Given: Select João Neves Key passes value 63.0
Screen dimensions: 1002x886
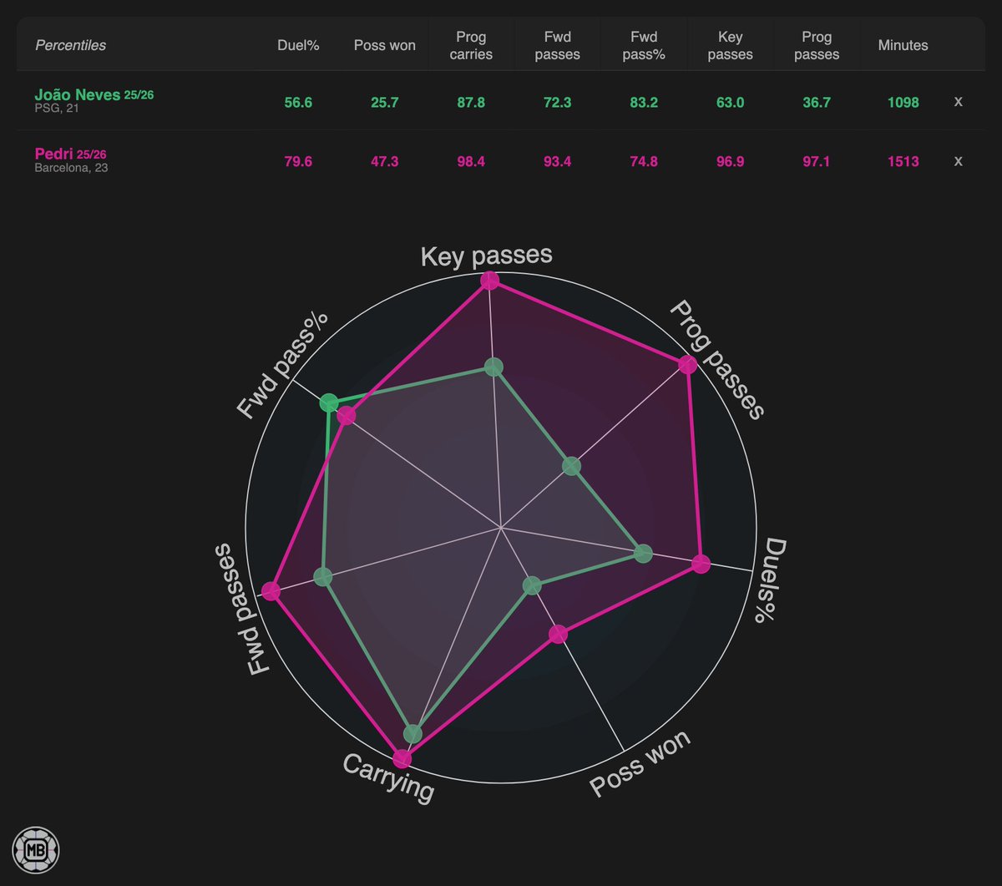Looking at the screenshot, I should pyautogui.click(x=731, y=102).
